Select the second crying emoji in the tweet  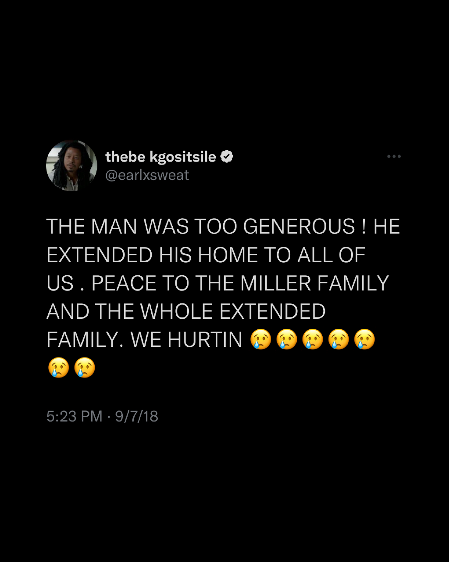click(287, 339)
